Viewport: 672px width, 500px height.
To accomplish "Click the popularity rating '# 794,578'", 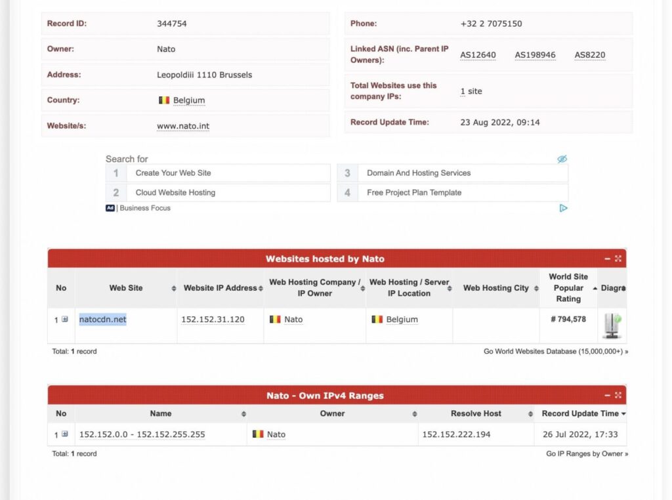I will (568, 319).
